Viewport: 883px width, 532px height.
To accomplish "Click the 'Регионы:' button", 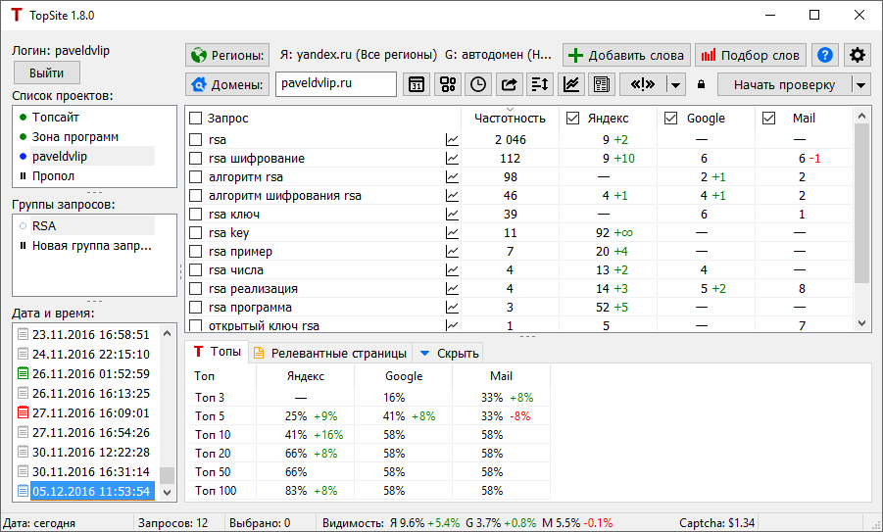I will [227, 55].
